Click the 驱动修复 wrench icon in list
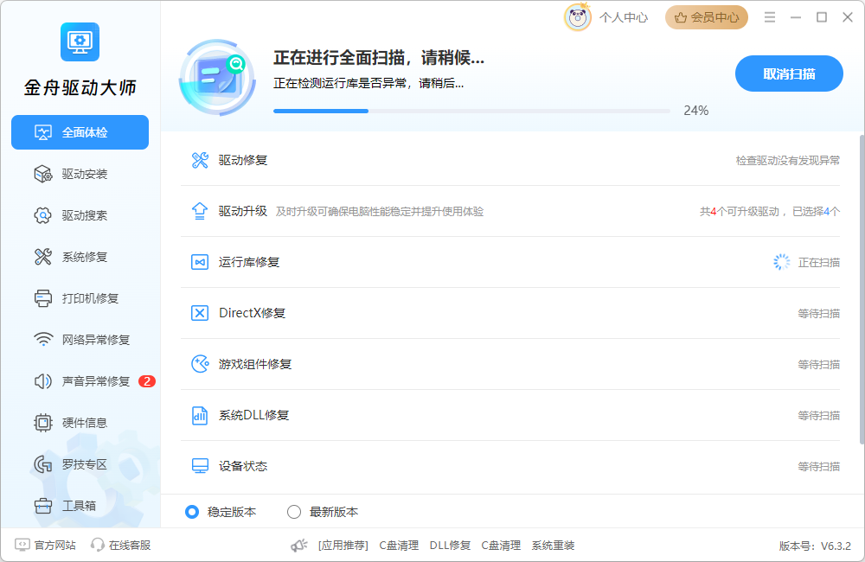Viewport: 865px width, 562px height. [x=200, y=160]
